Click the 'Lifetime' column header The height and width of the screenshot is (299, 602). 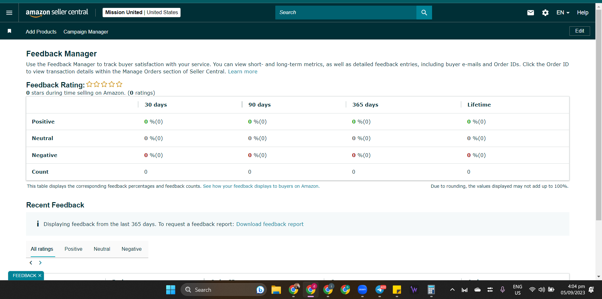click(x=479, y=105)
